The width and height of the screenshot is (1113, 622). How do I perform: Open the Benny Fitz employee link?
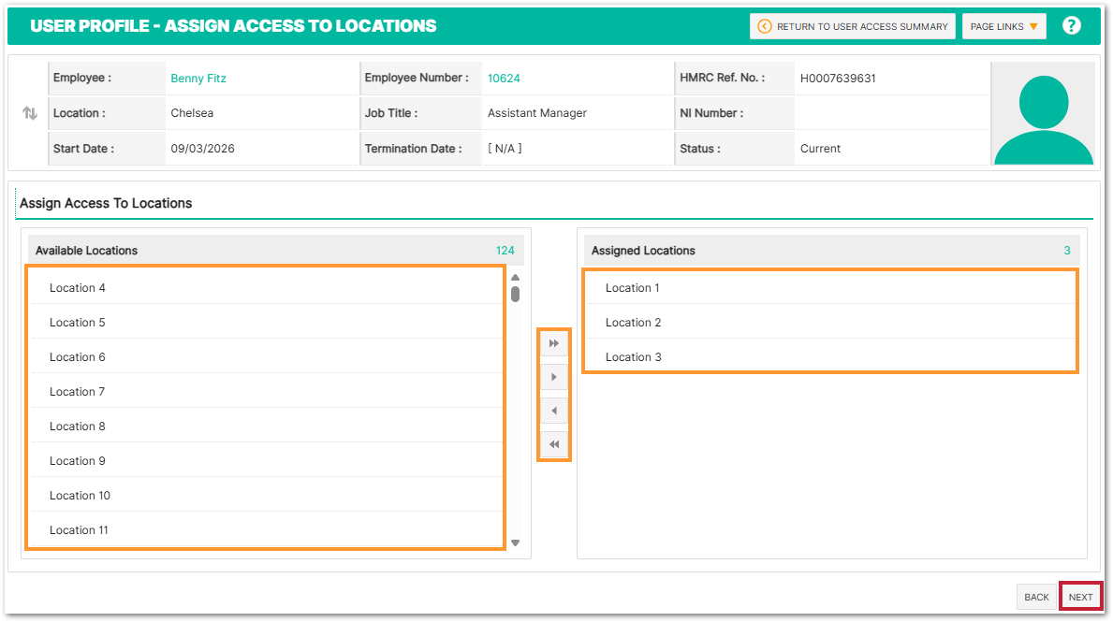pyautogui.click(x=198, y=79)
